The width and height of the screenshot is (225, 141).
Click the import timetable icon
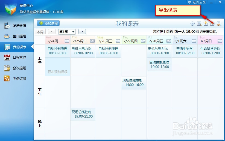coord(206,24)
